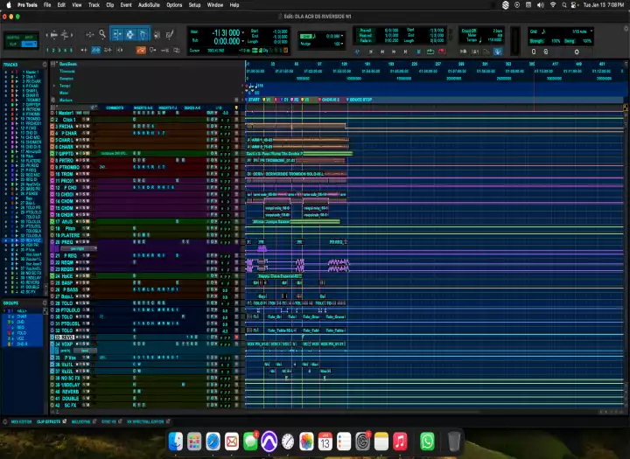Toggle record enable on PRCHA track
The height and width of the screenshot is (459, 630).
coord(77,127)
